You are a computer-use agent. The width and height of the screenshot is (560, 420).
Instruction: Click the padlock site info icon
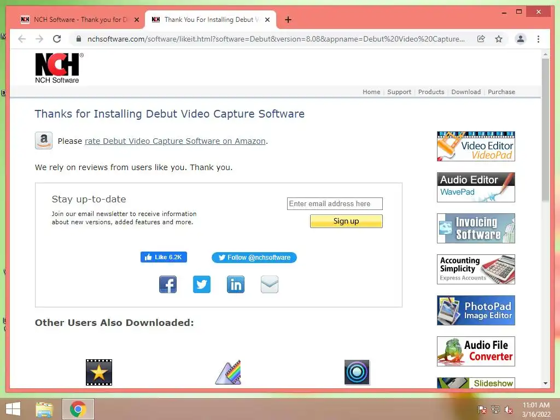79,39
